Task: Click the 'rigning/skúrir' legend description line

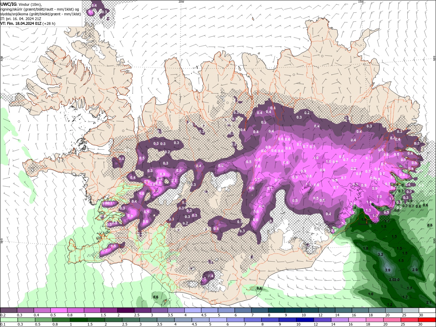Action: click(40, 9)
